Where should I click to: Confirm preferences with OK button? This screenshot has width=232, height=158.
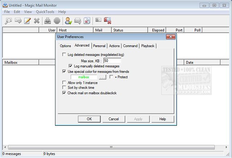point(89,119)
